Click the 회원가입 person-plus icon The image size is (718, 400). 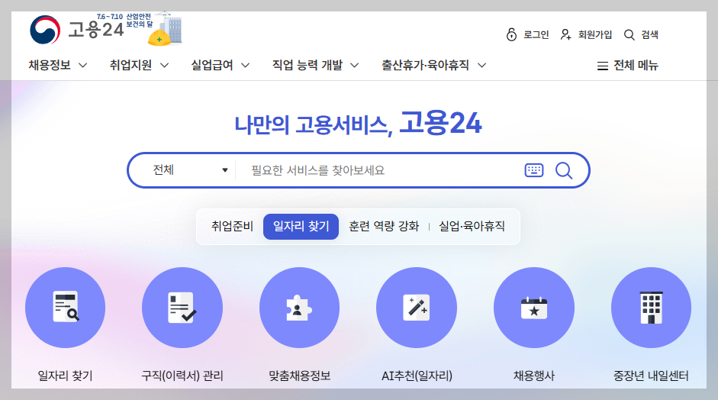pyautogui.click(x=566, y=34)
